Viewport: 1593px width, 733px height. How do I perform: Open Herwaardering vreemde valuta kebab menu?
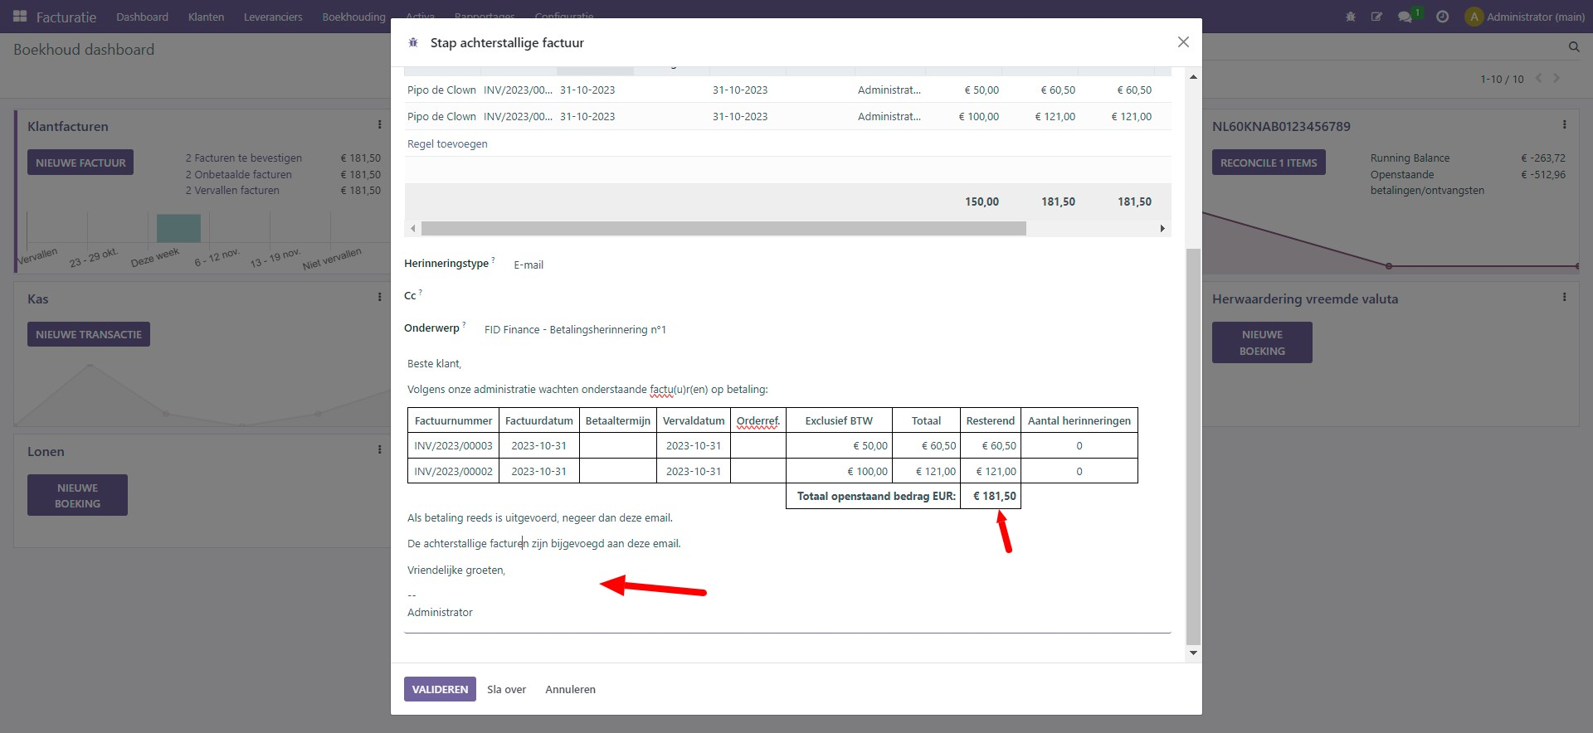tap(1565, 298)
